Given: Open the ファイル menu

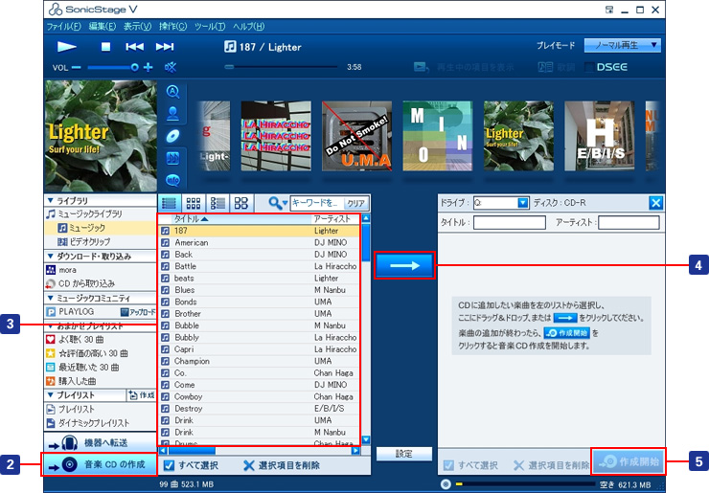Looking at the screenshot, I should [x=64, y=26].
